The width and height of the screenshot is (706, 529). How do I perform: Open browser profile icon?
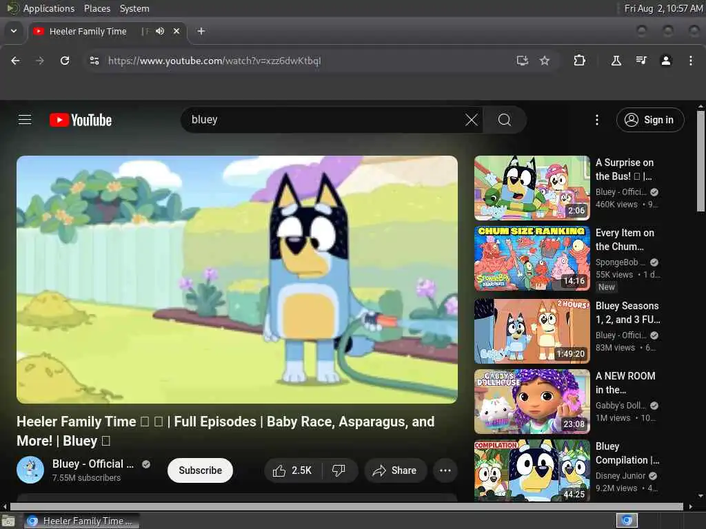tap(666, 61)
